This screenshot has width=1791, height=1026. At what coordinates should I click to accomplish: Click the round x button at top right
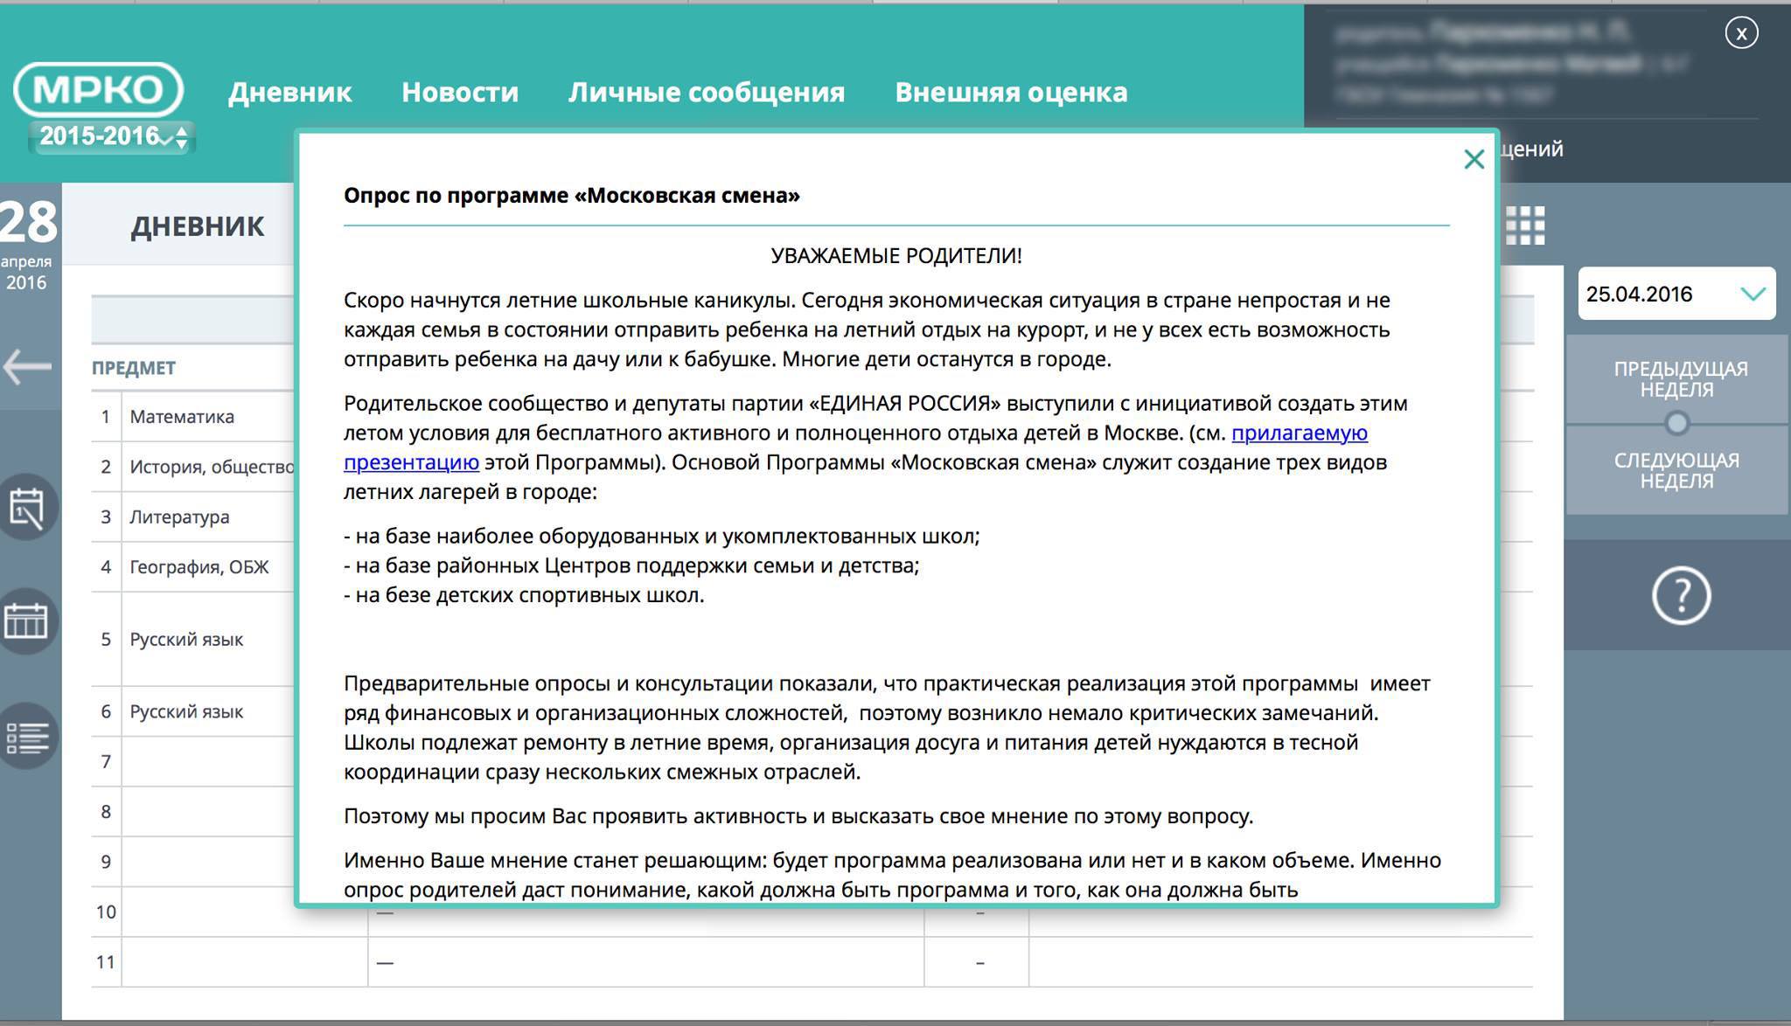click(x=1741, y=33)
